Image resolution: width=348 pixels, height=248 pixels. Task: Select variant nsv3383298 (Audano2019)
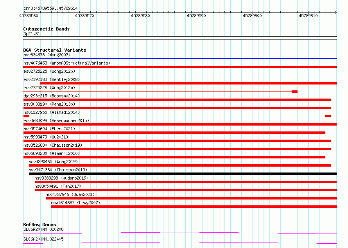(61, 178)
